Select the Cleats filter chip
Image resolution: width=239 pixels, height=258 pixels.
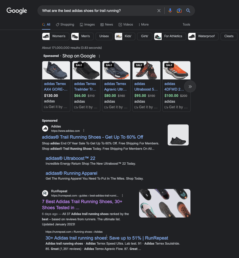click(229, 36)
